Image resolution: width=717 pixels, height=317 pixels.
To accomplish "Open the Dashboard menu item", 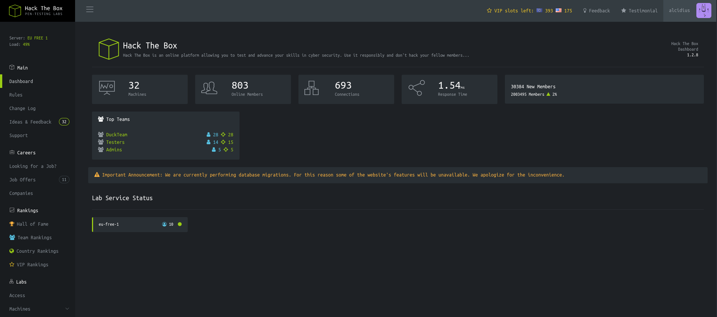I will tap(21, 81).
